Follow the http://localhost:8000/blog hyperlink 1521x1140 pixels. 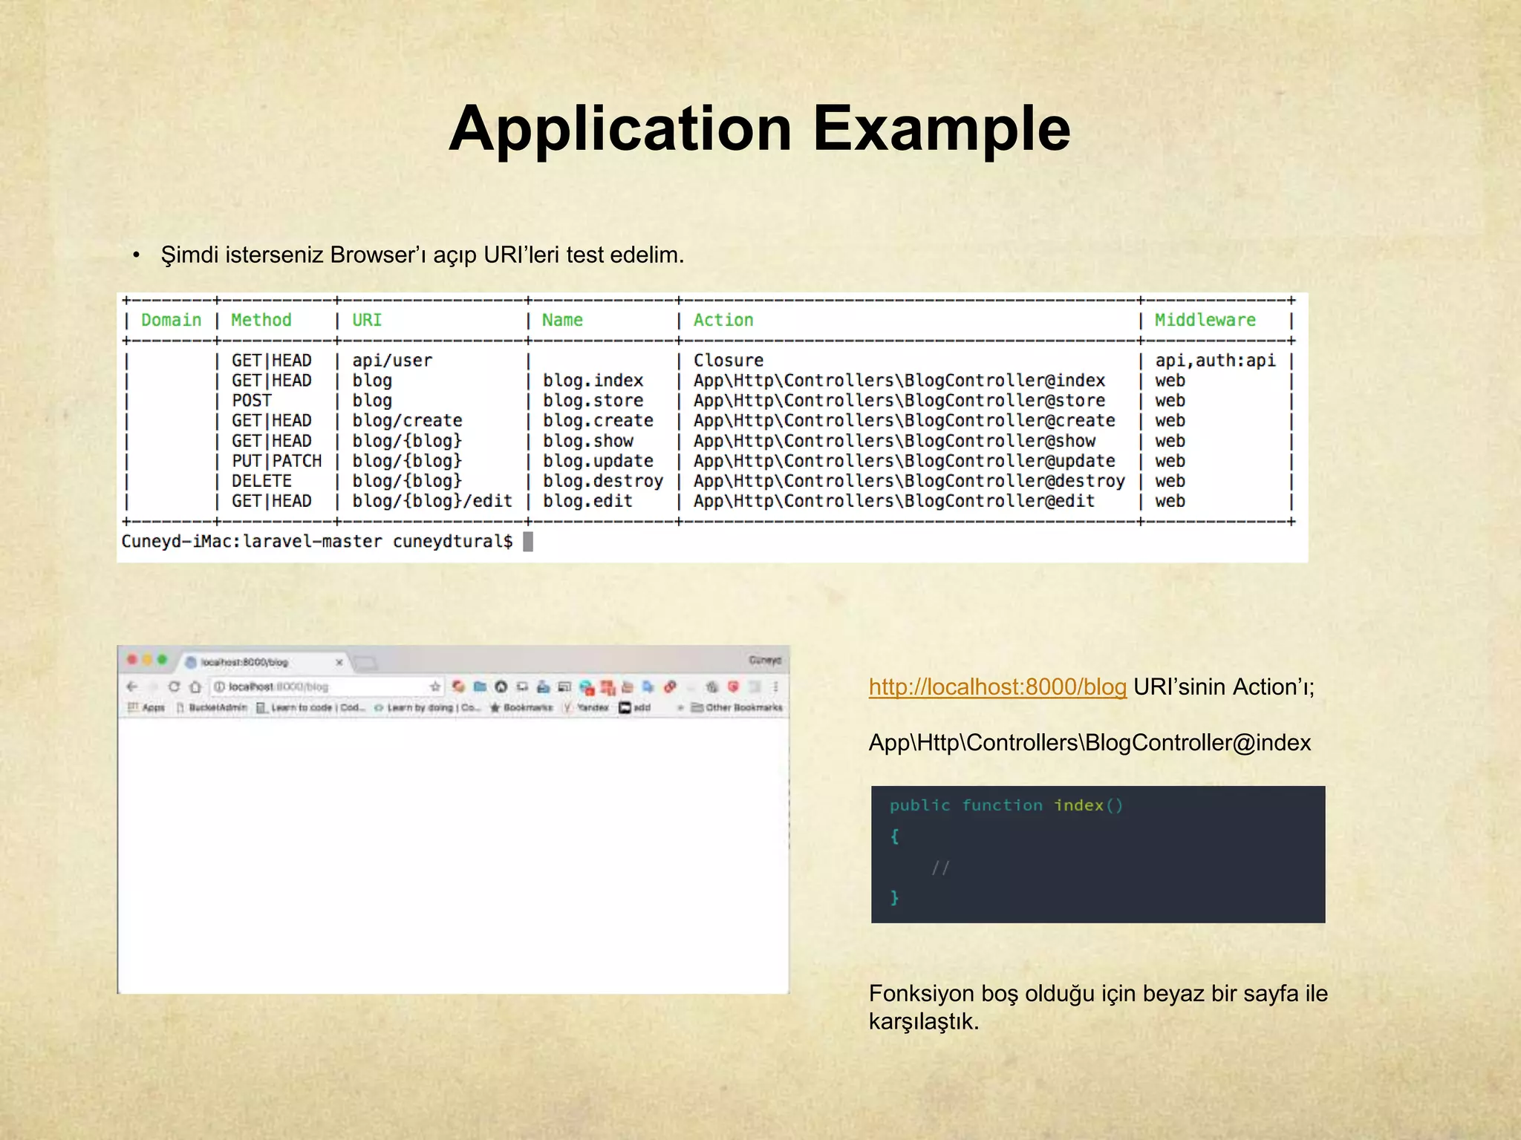click(x=997, y=687)
